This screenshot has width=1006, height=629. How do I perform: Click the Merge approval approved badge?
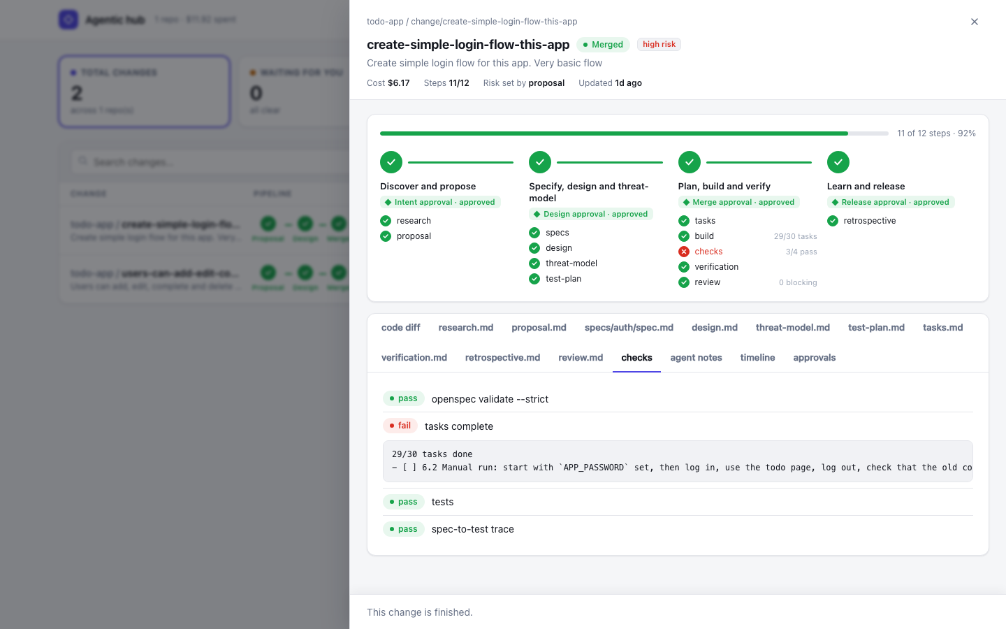[x=739, y=202]
